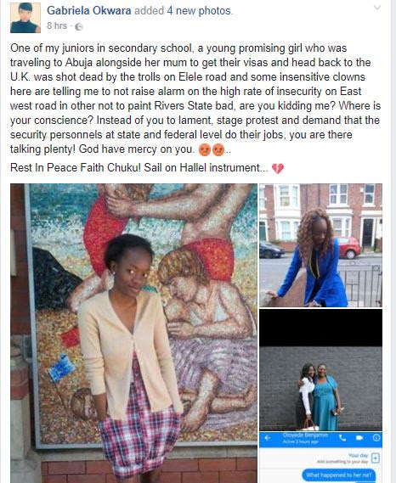Tap the info icon in the chat header
Image resolution: width=396 pixels, height=483 pixels.
pos(376,438)
